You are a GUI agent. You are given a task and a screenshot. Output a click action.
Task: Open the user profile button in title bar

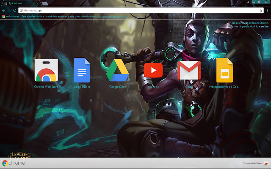(x=248, y=2)
